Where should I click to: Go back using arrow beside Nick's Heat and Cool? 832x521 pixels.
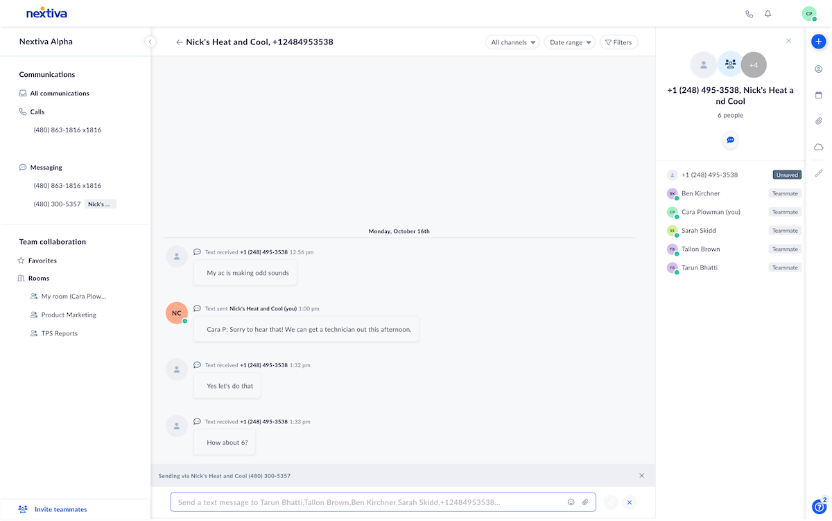[x=180, y=42]
